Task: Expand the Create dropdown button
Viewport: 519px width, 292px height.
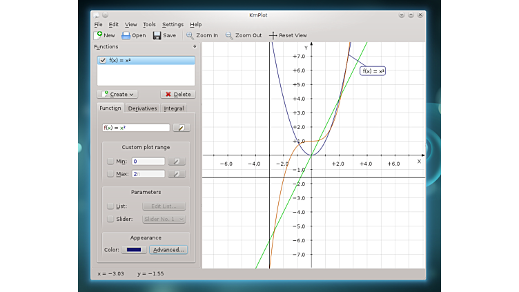Action: (118, 94)
